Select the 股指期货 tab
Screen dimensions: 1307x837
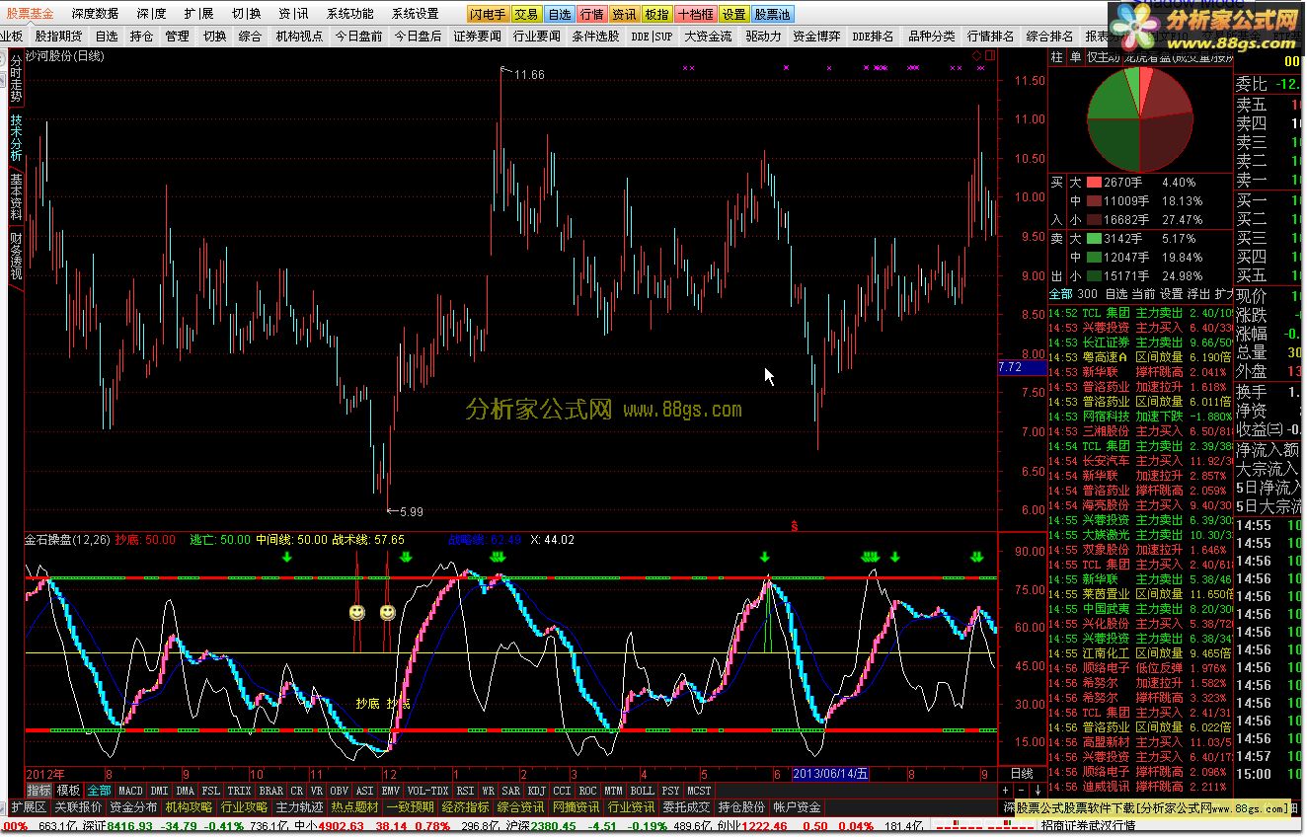click(x=58, y=36)
